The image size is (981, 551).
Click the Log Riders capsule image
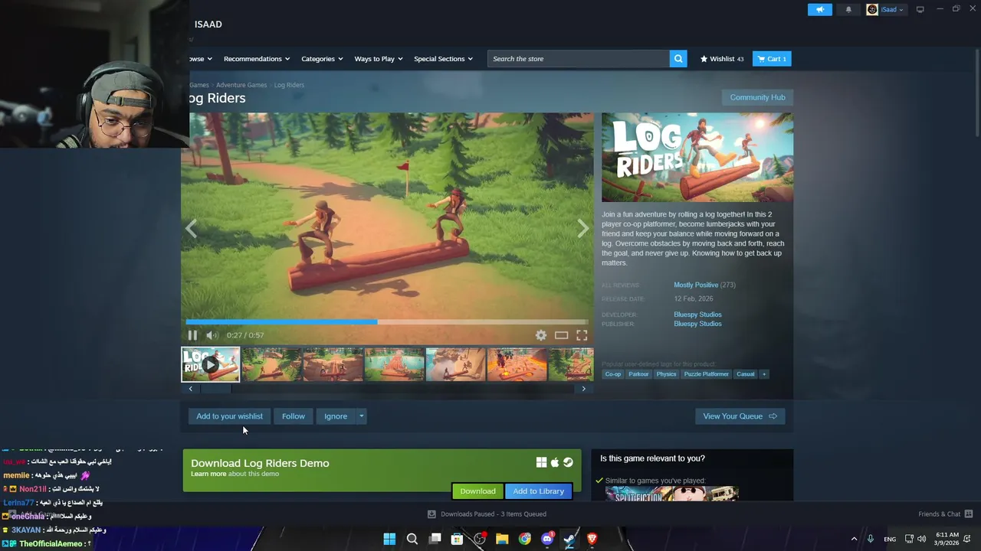coord(697,158)
